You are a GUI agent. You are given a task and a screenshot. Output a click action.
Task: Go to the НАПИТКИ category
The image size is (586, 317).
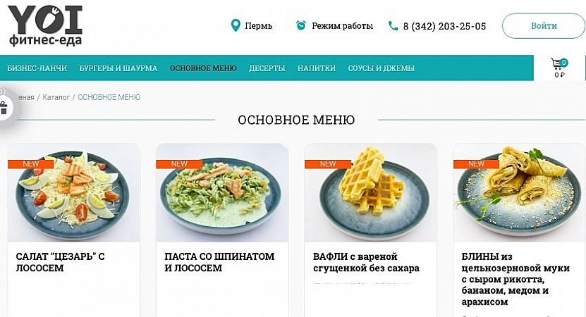coord(317,68)
